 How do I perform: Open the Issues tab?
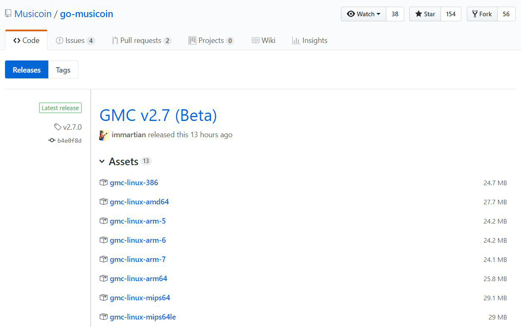click(x=75, y=40)
